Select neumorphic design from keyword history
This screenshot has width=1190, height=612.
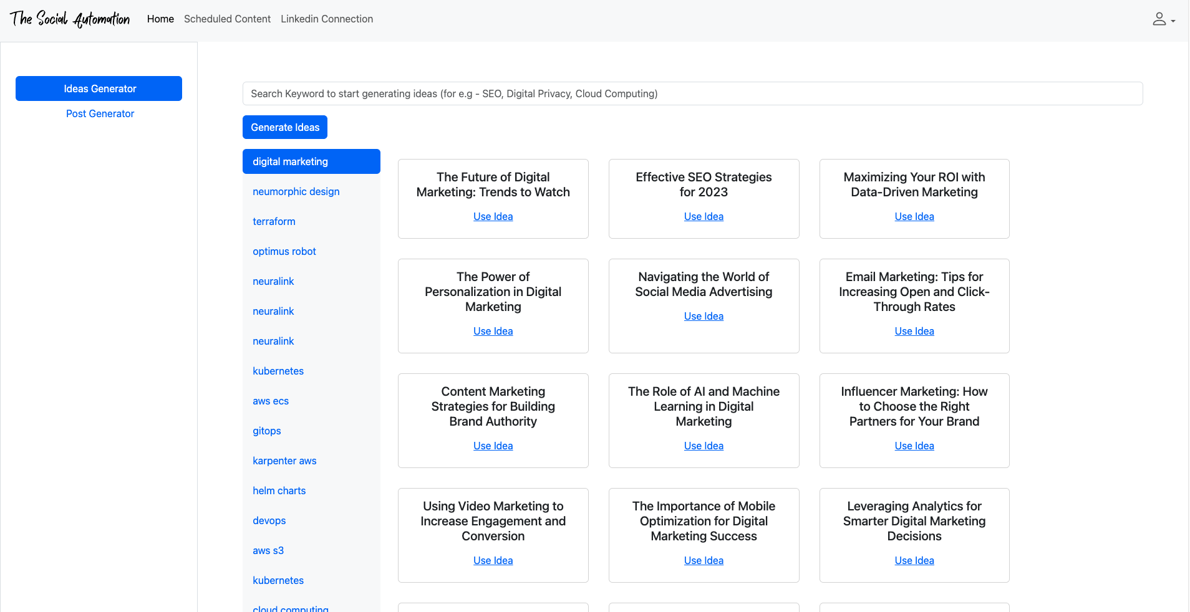(296, 191)
